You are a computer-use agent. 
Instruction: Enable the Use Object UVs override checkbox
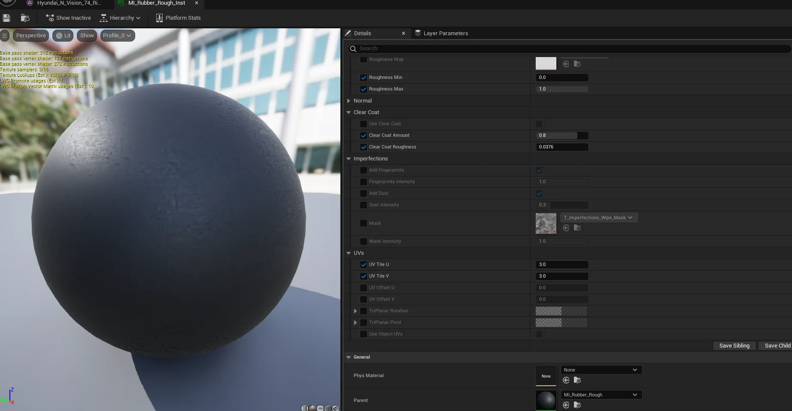pos(364,334)
